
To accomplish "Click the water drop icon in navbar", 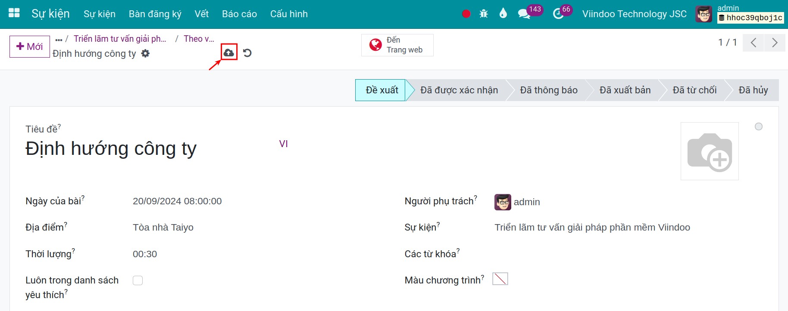I will click(x=503, y=13).
